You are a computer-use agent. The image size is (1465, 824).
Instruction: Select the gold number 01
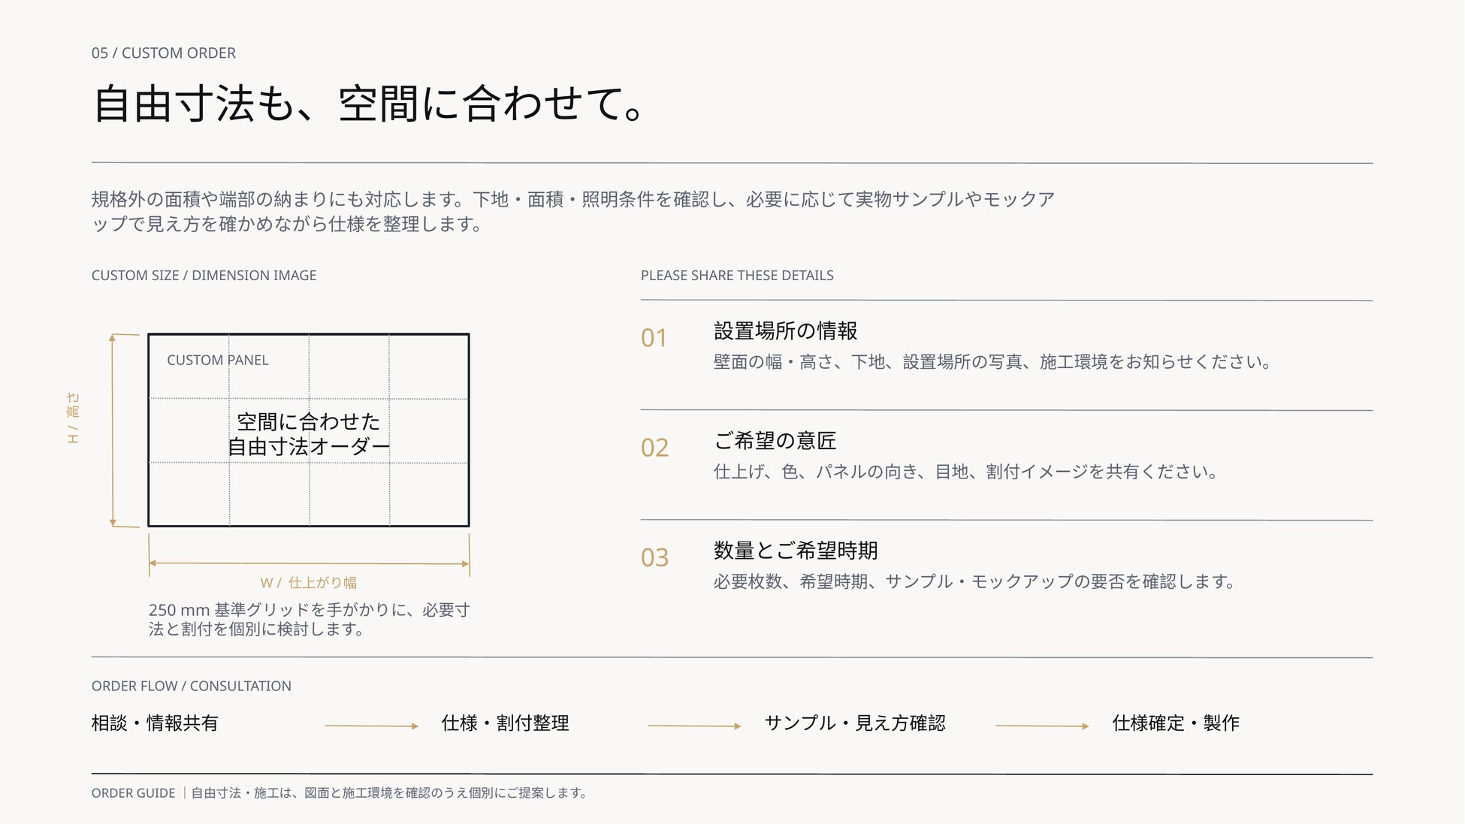(654, 338)
